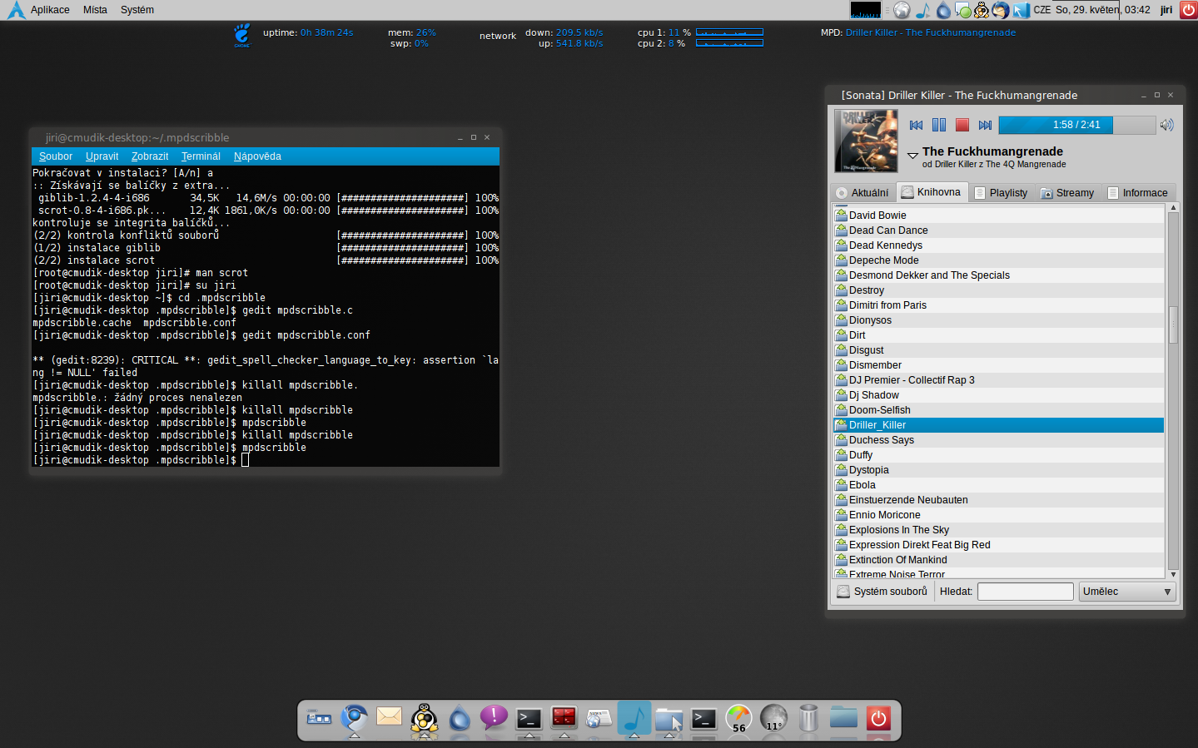Click the music note tray icon
This screenshot has width=1198, height=748.
tap(922, 10)
